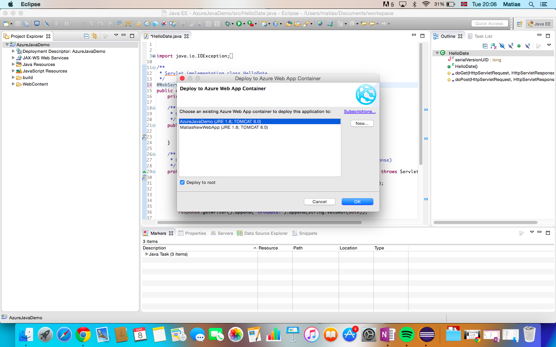The width and height of the screenshot is (556, 347).
Task: Select AzureJavaDemo (JRE 1.8; TOMCAT 8.0) container
Action: (x=260, y=121)
